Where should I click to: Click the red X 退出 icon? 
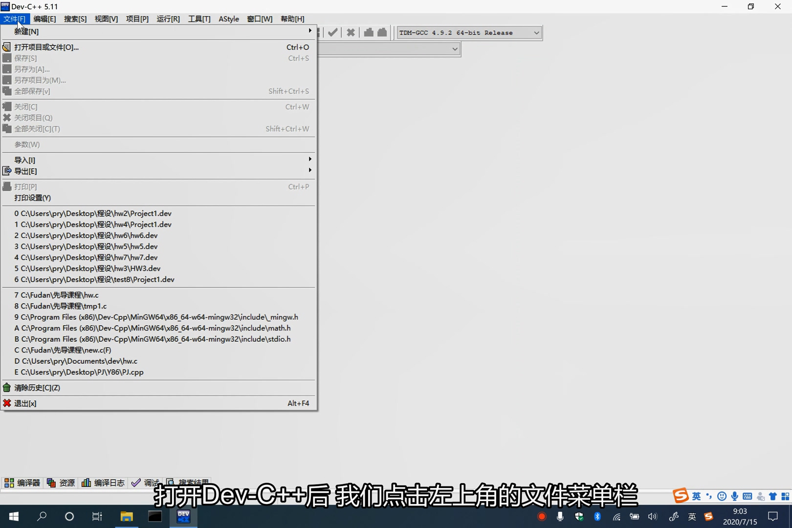tap(7, 403)
